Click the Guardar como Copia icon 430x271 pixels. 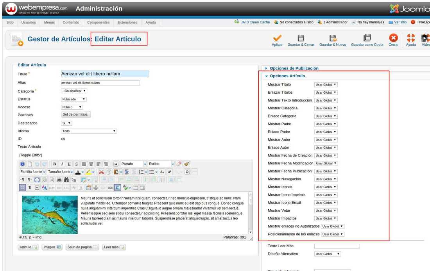367,38
